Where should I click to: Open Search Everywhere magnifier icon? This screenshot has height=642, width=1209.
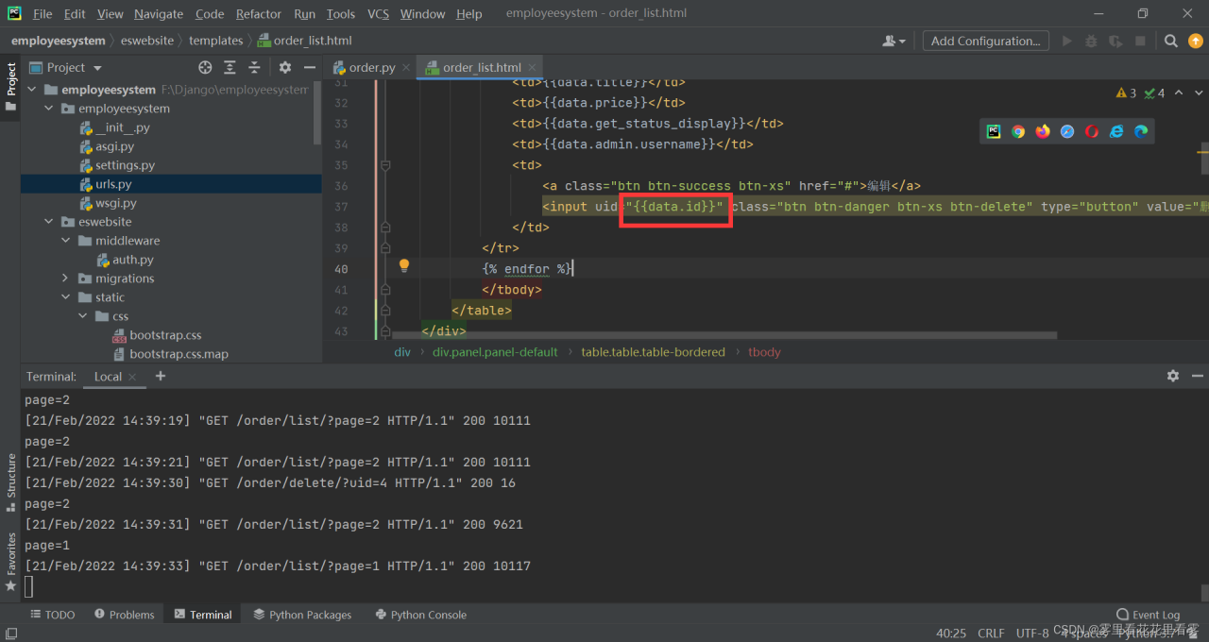coord(1171,41)
